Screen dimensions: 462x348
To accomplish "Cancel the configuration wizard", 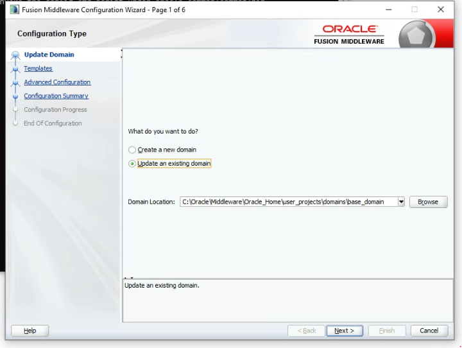I will coord(429,331).
